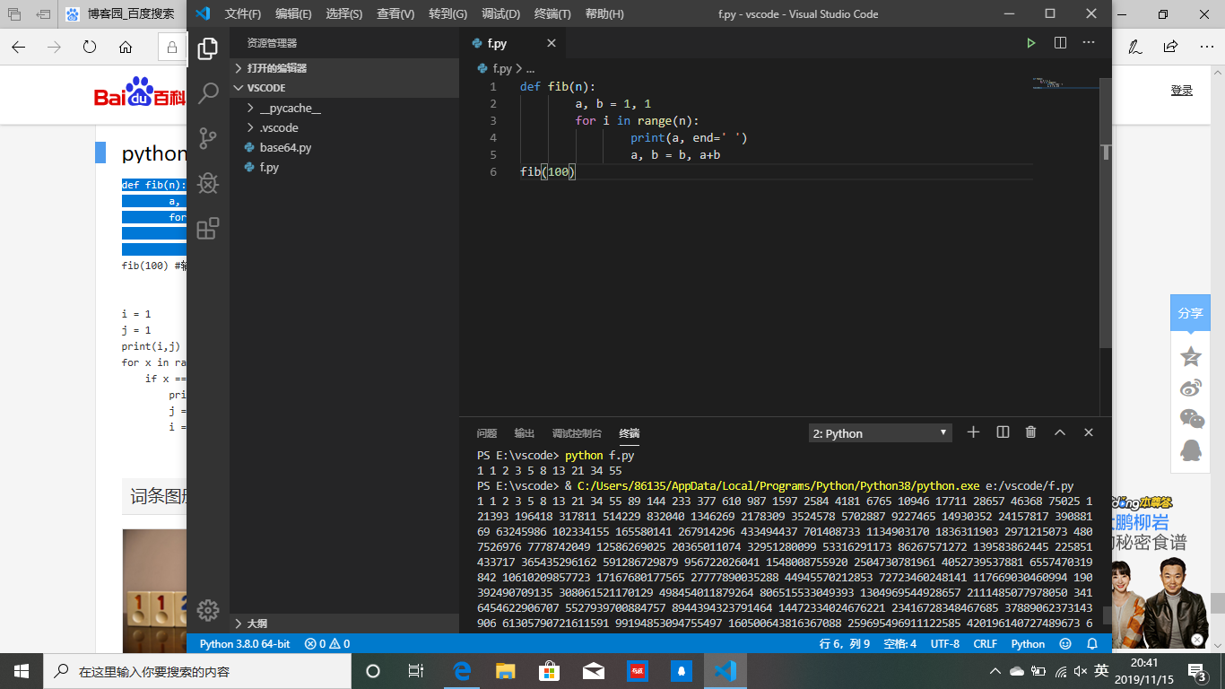The image size is (1225, 689).
Task: Click the CRLF line ending indicator
Action: [x=985, y=644]
